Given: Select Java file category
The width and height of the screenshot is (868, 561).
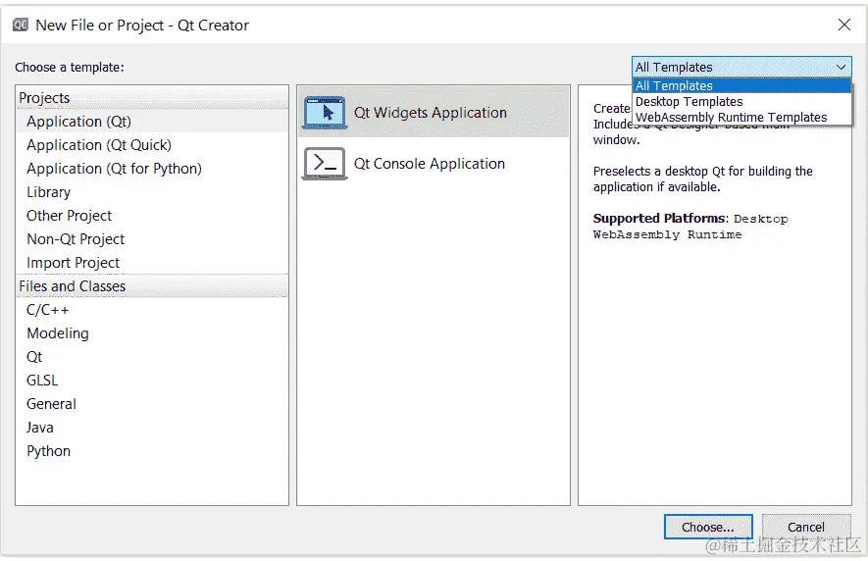Looking at the screenshot, I should point(152,428).
